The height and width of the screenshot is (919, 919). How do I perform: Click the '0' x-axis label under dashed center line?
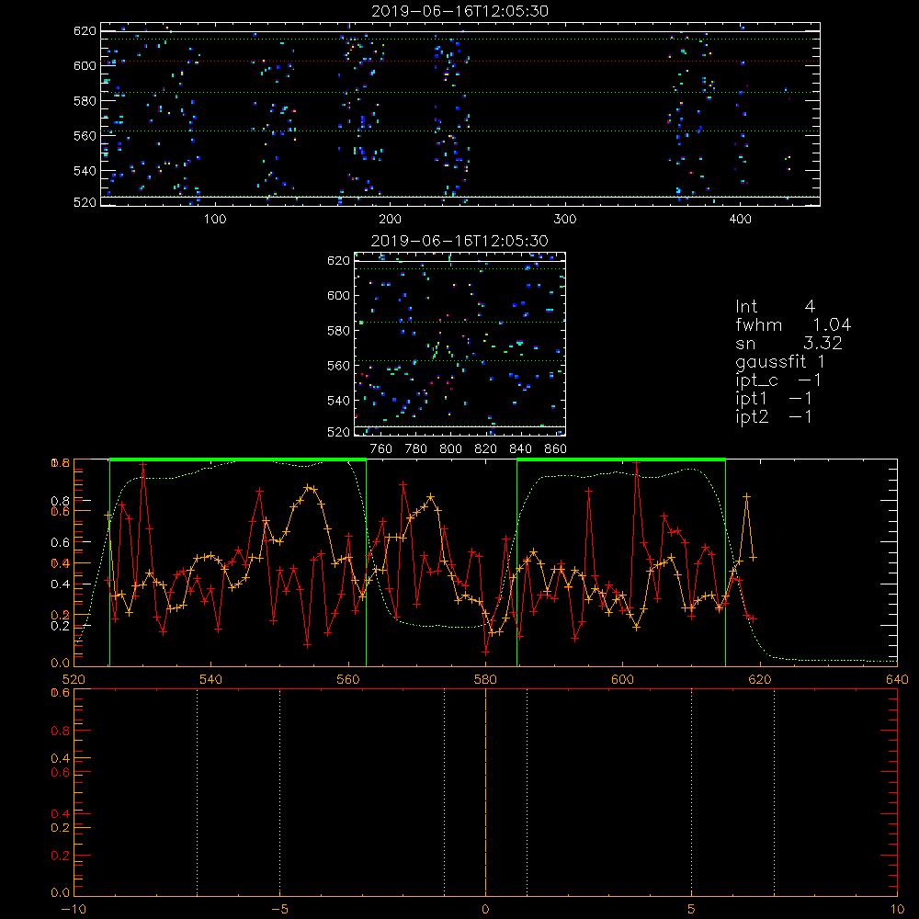point(485,910)
